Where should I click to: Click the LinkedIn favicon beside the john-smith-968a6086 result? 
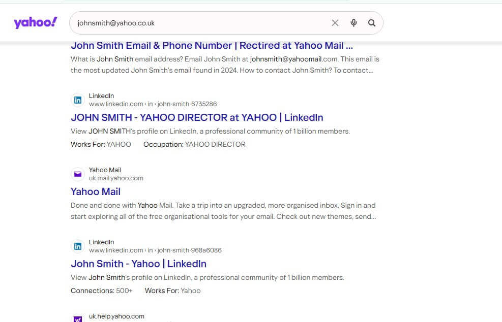tap(78, 246)
